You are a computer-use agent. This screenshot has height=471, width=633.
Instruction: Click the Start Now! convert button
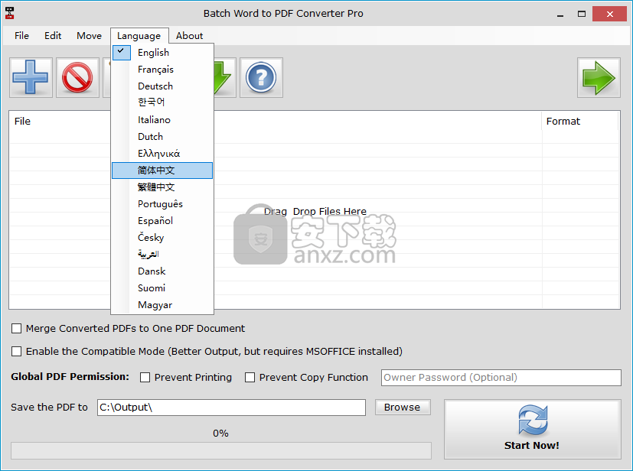533,430
